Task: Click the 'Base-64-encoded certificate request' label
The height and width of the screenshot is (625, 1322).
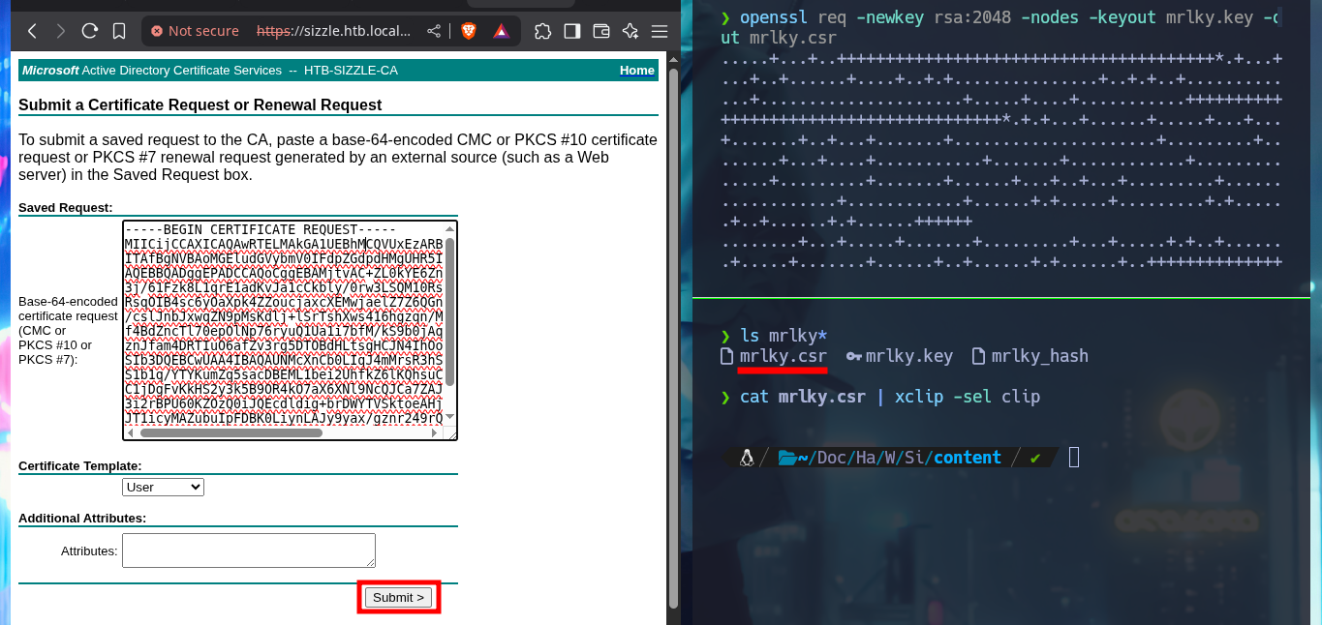Action: point(68,331)
